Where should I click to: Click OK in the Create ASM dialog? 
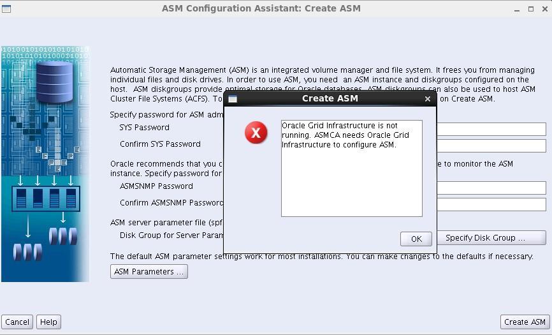click(x=416, y=239)
